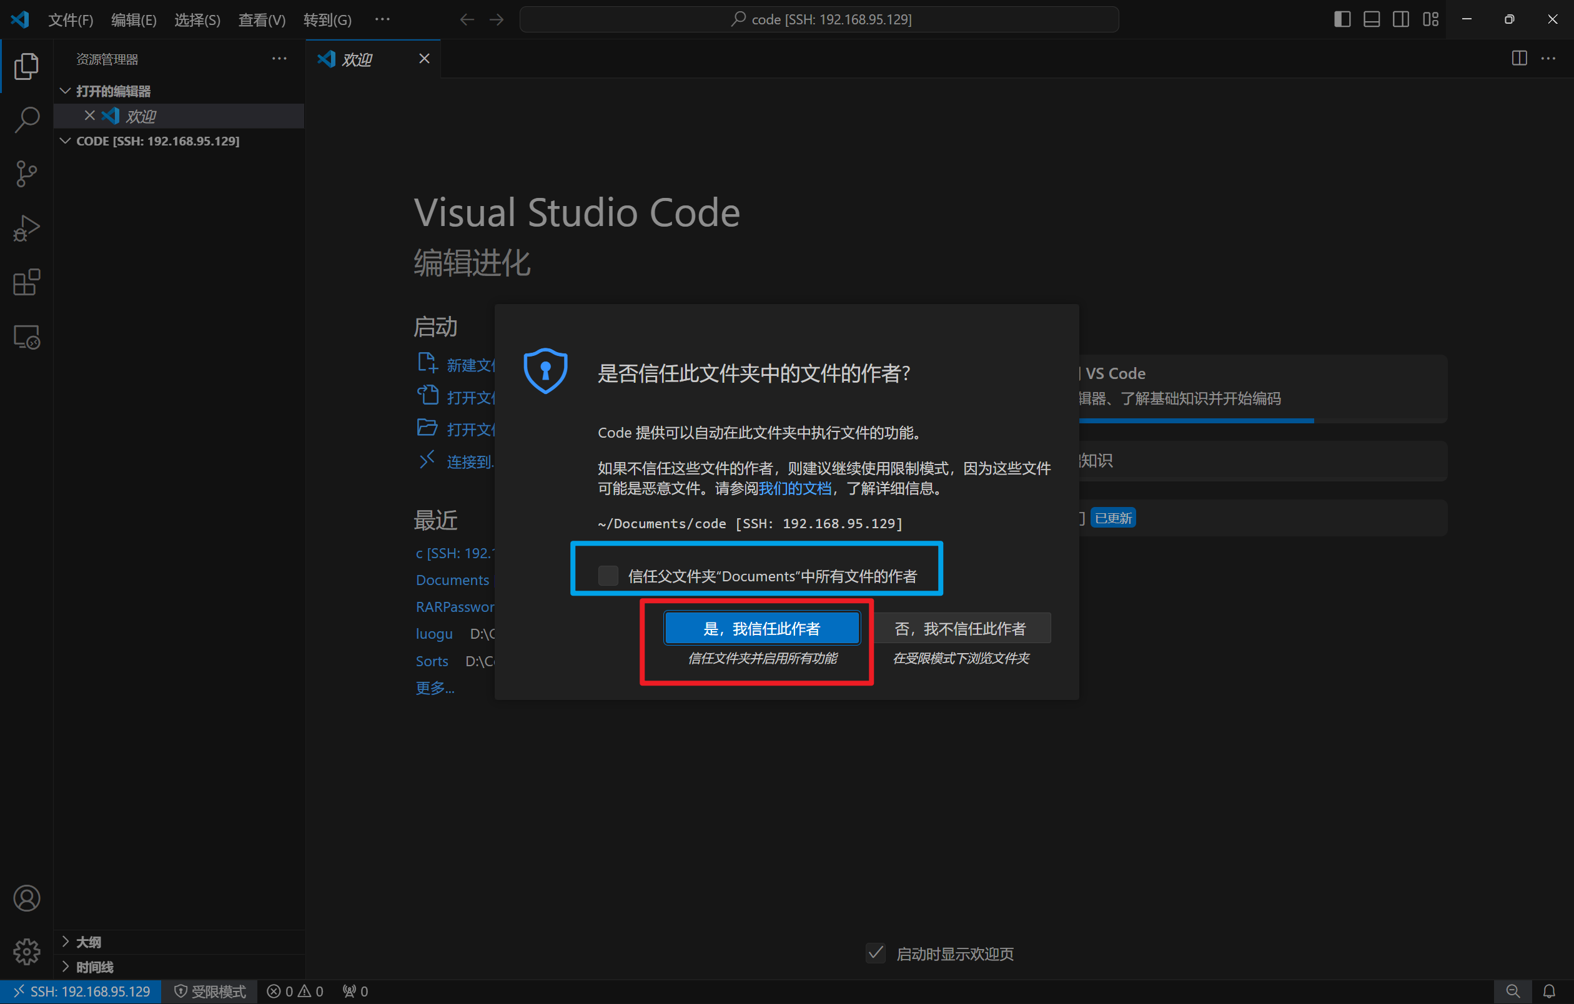Click 更多... link under 最近
The width and height of the screenshot is (1574, 1004).
tap(435, 687)
